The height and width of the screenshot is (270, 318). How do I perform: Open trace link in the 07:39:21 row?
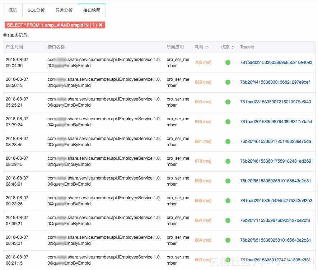pyautogui.click(x=275, y=220)
